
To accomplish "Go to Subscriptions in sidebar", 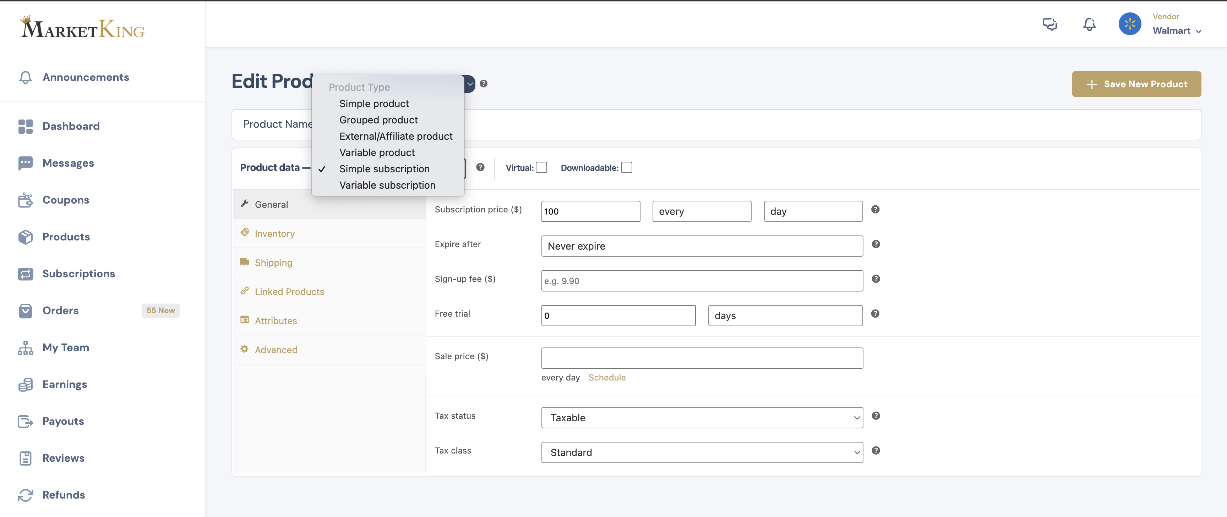I will click(x=78, y=274).
